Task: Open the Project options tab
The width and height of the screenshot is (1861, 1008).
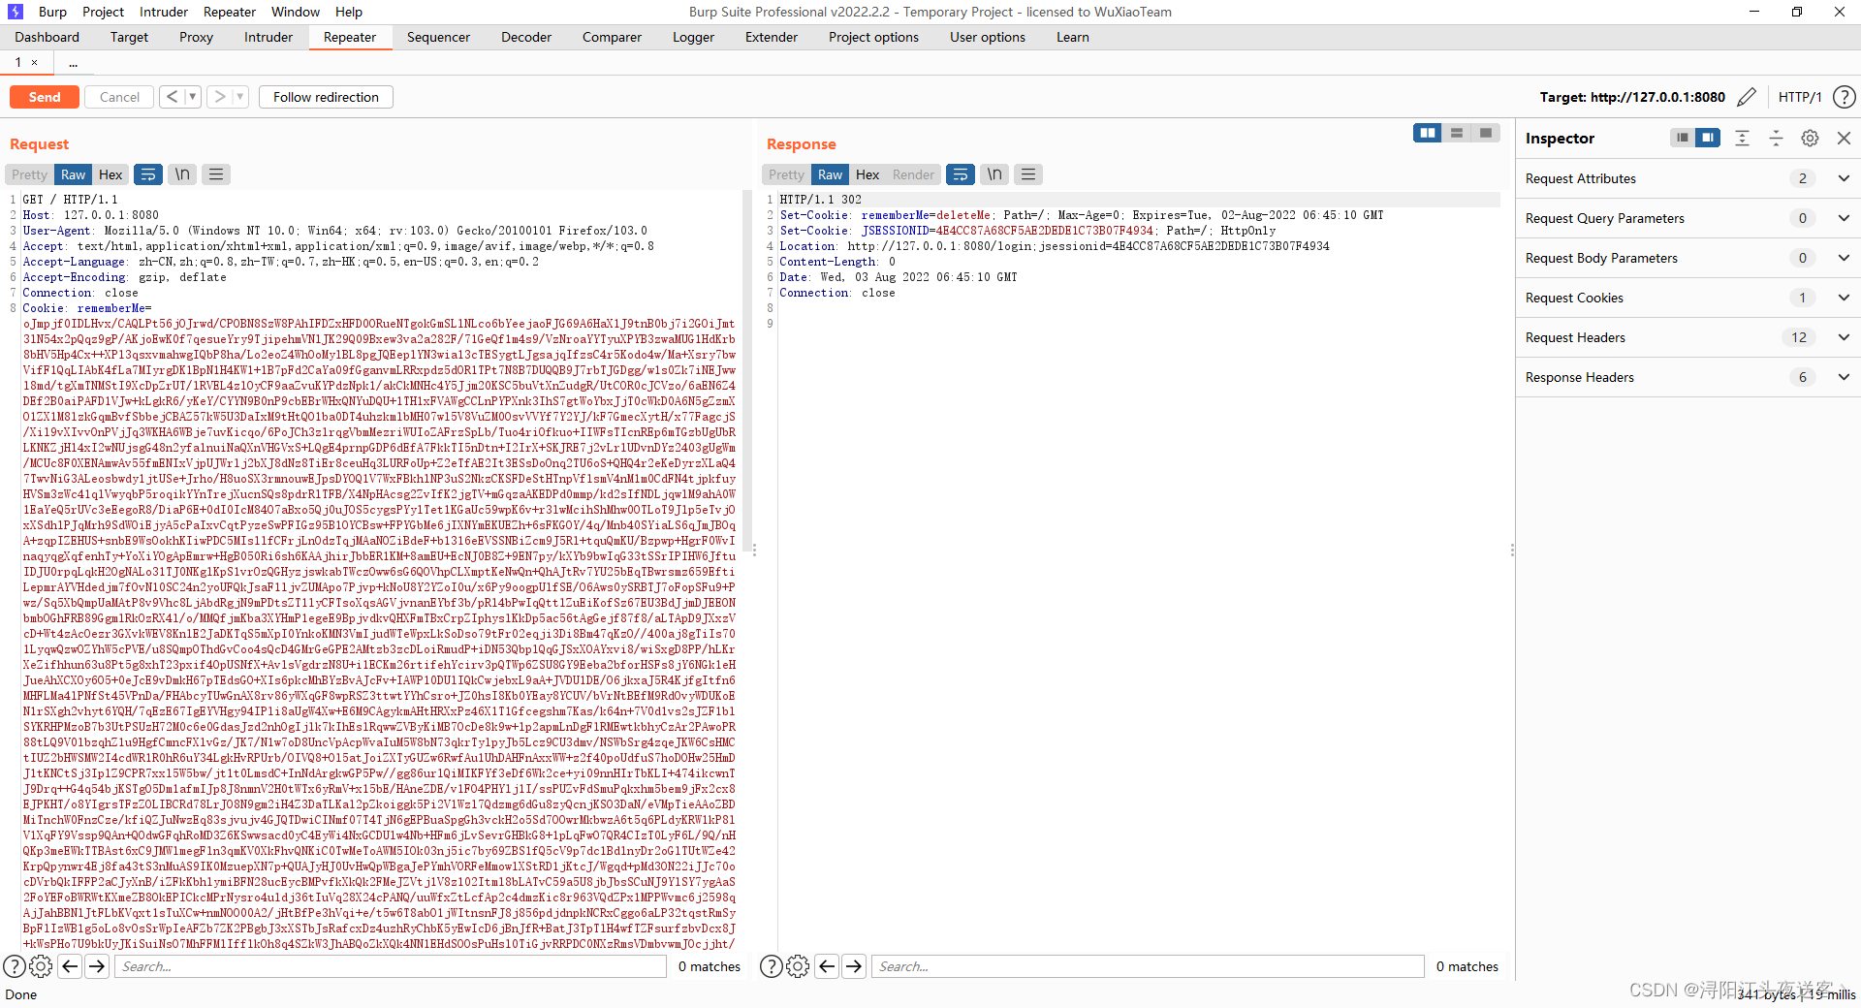Action: [873, 37]
